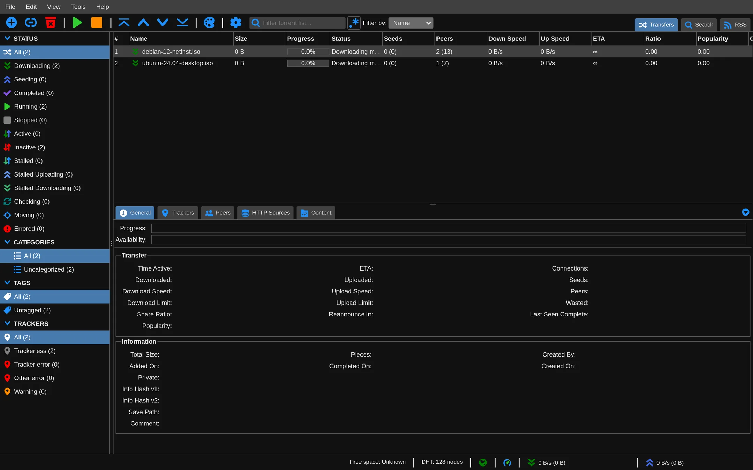The height and width of the screenshot is (470, 753).
Task: Switch to the Search tab
Action: pos(699,25)
